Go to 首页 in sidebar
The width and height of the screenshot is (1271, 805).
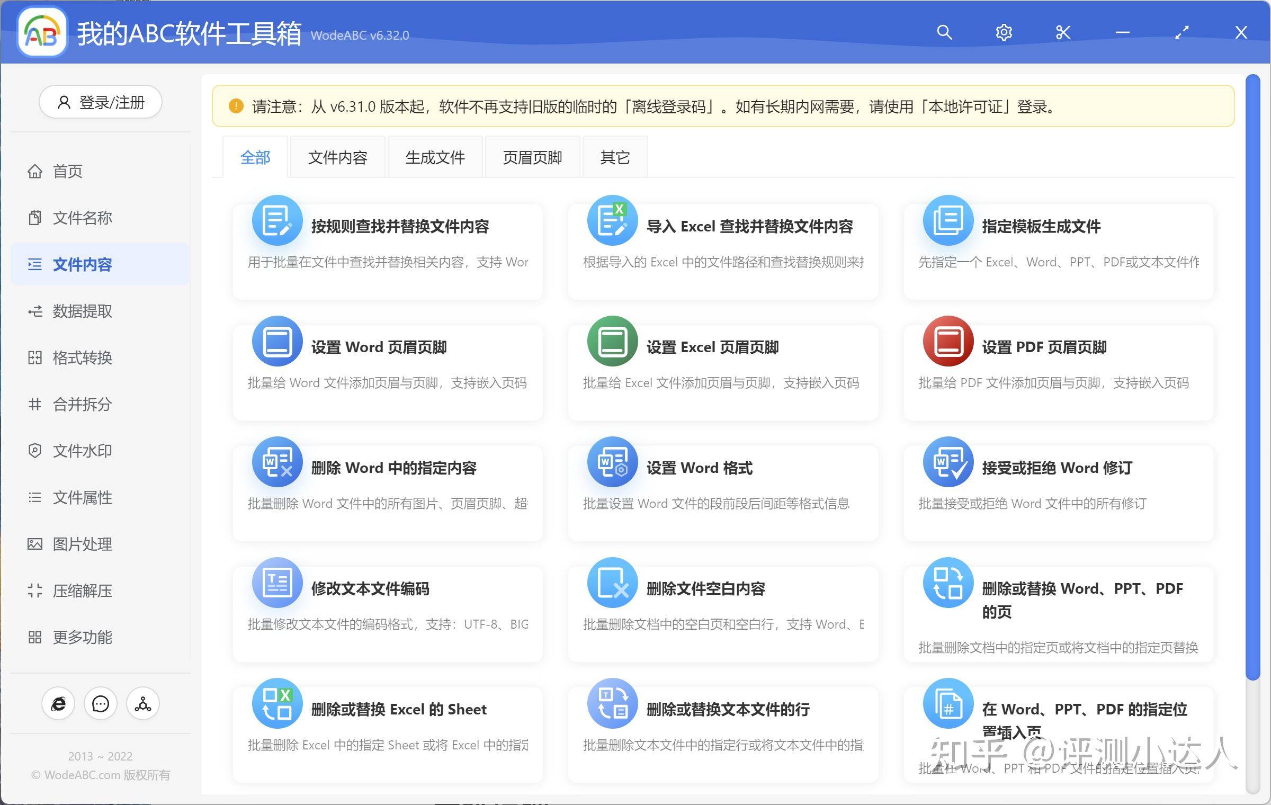coord(101,171)
